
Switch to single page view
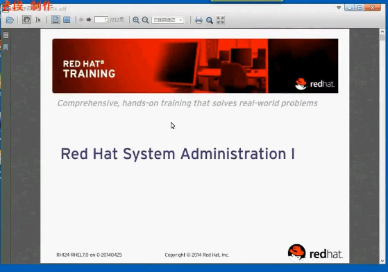(x=56, y=20)
